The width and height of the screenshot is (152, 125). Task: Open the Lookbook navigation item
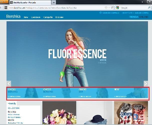[36, 17]
